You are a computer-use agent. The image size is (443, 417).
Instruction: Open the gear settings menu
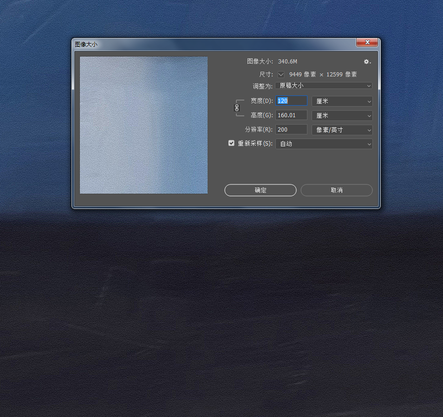pyautogui.click(x=367, y=62)
